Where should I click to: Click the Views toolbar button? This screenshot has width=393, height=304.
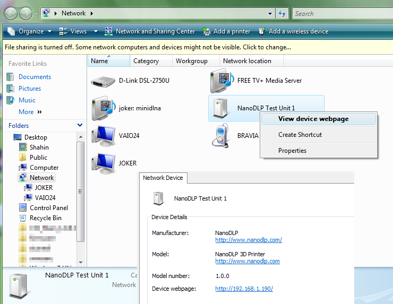click(73, 31)
